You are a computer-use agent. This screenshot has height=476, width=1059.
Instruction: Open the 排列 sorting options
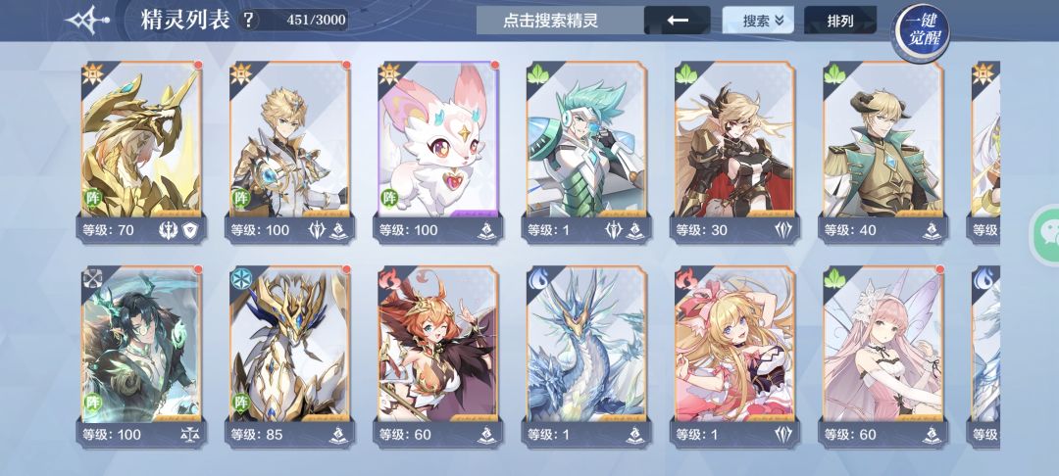point(840,21)
